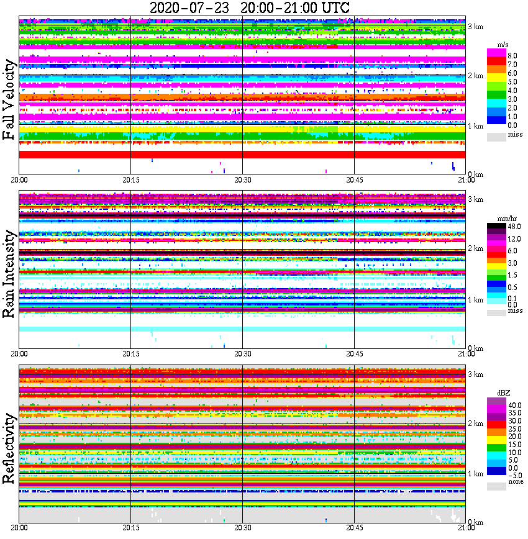The width and height of the screenshot is (528, 539).
Task: Click the '40.0' value in the Reflectivity legend
Action: point(515,405)
